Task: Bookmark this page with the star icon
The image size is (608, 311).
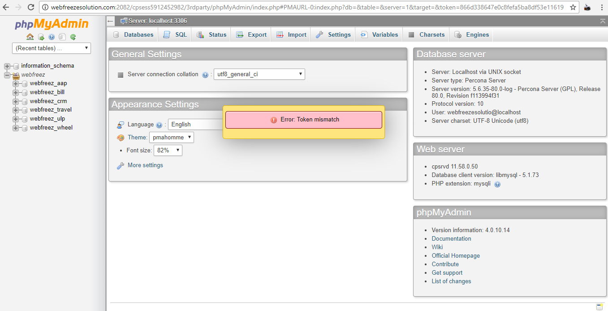Action: tap(573, 7)
